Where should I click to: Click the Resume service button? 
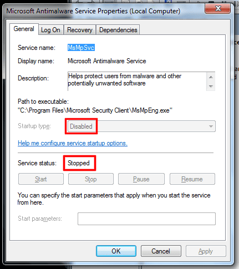point(192,179)
